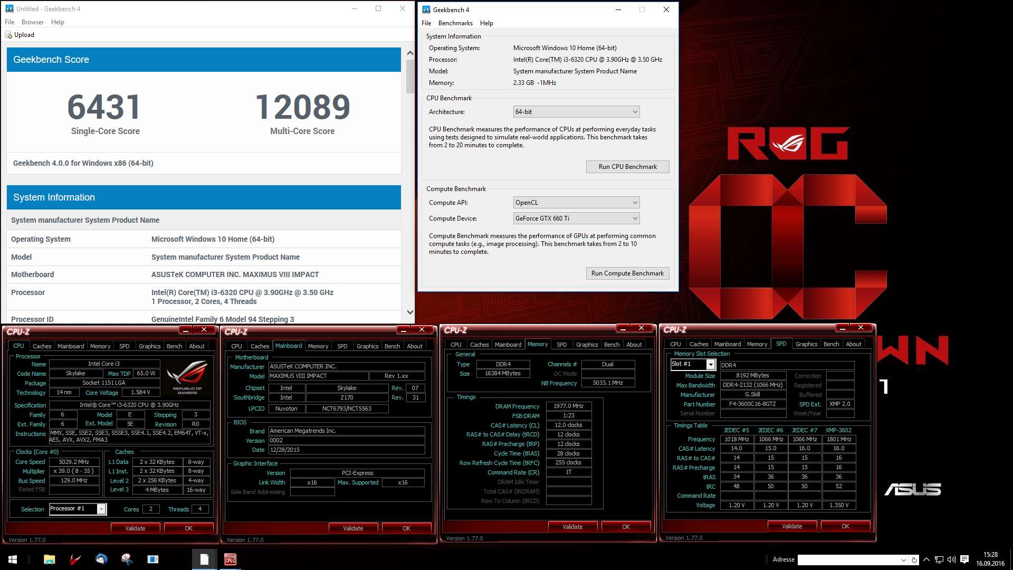The image size is (1013, 570).
Task: Click Validate in the SPD CPU-Z window
Action: 792,526
